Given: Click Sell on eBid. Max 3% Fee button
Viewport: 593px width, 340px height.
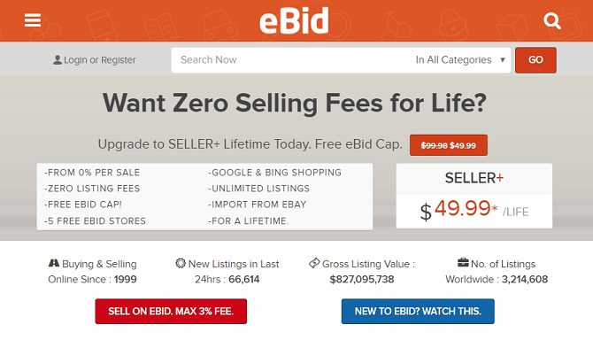Looking at the screenshot, I should [171, 312].
